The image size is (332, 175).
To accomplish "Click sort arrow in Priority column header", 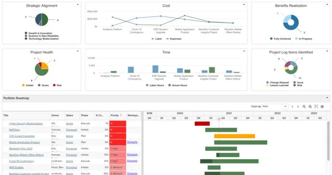I will pos(121,115).
